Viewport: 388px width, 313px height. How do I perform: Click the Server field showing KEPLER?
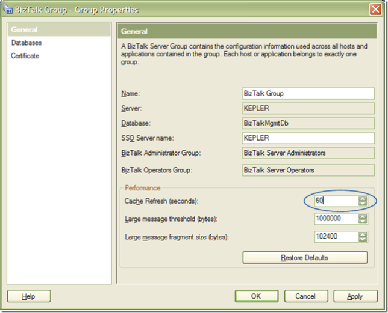click(x=308, y=108)
